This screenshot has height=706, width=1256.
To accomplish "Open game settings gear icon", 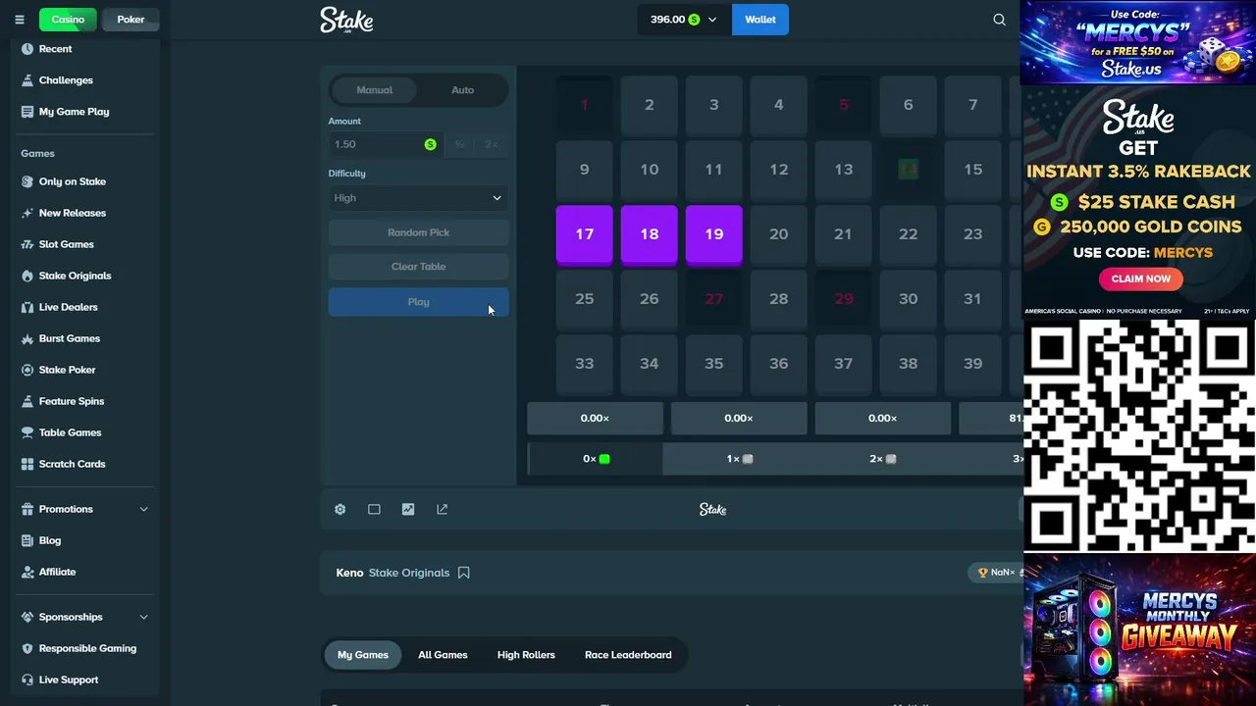I will tap(340, 510).
